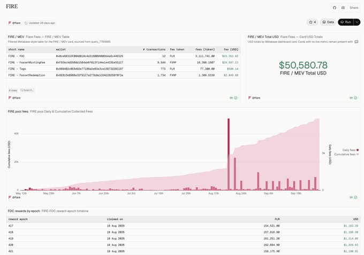Sort by 'fees [token]' column header
This screenshot has height=255, width=364.
point(205,49)
